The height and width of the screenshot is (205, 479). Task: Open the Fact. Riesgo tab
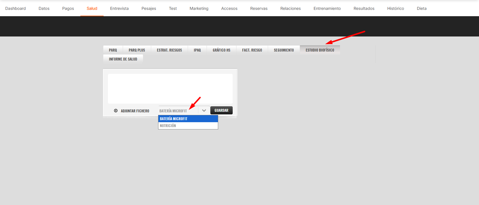(x=252, y=50)
